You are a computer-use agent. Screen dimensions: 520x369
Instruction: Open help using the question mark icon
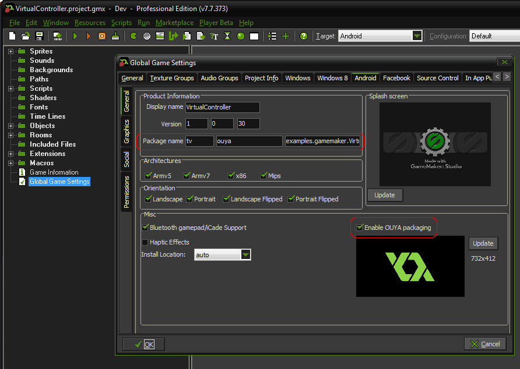(x=303, y=36)
